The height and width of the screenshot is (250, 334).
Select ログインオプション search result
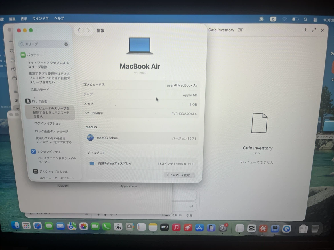(x=48, y=123)
